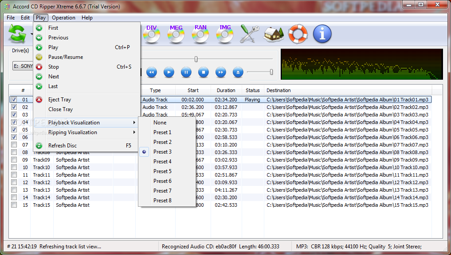Choose Play Ctrl+P menu entry
The width and height of the screenshot is (451, 255).
click(x=87, y=47)
